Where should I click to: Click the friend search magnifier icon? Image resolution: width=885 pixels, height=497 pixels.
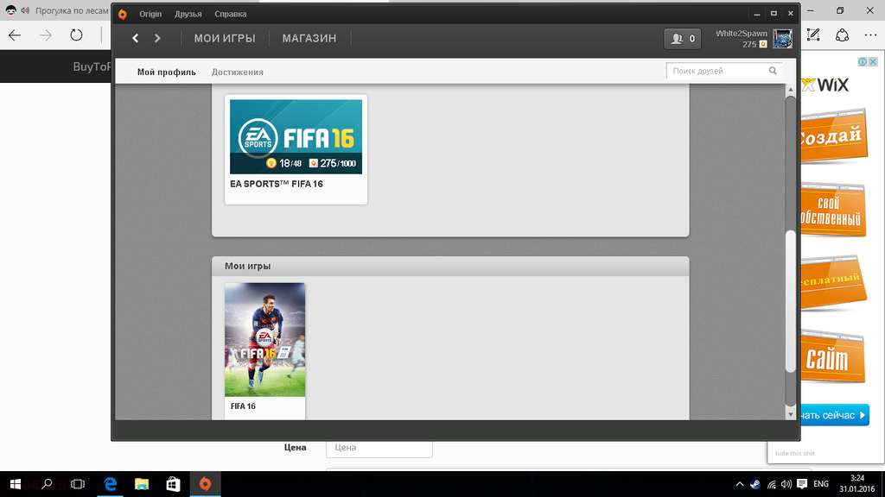click(773, 71)
